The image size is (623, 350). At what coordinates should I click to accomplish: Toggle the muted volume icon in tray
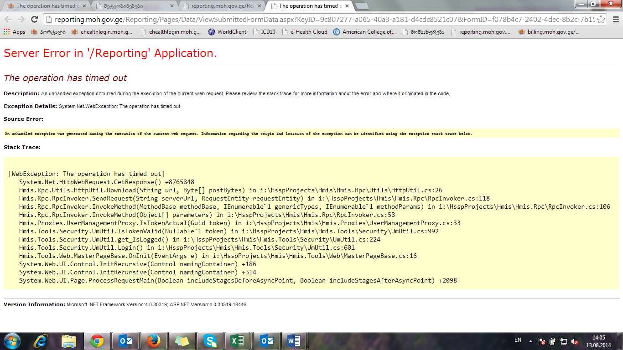tap(575, 341)
